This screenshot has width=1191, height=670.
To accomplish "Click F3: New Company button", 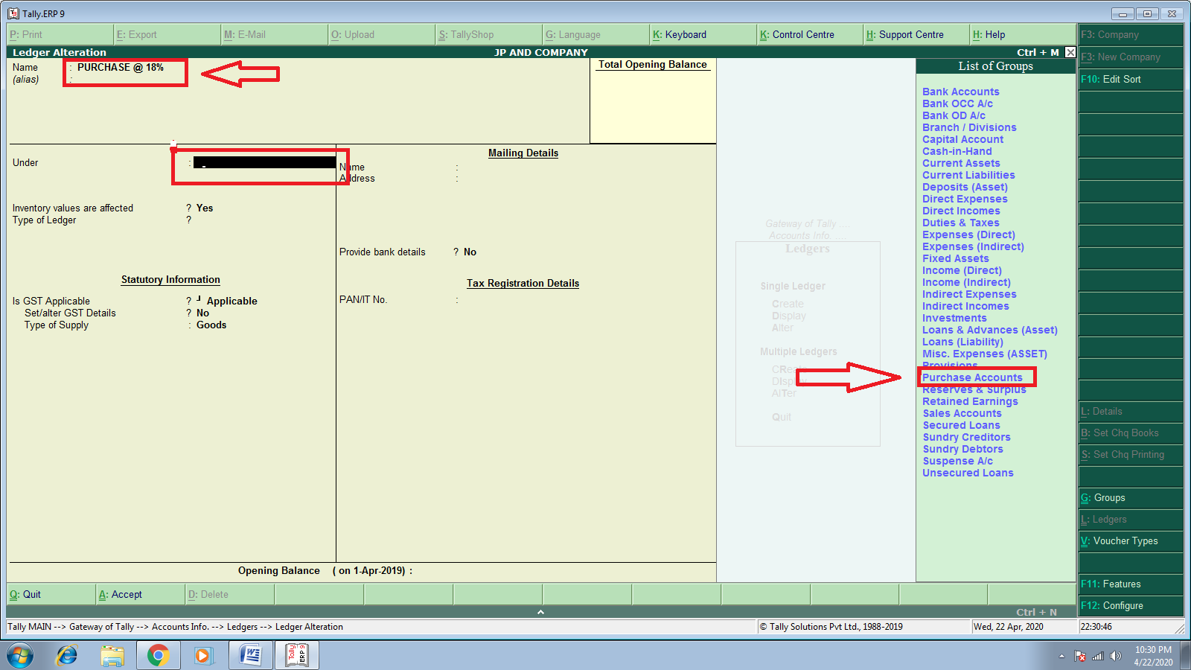I will pos(1131,57).
